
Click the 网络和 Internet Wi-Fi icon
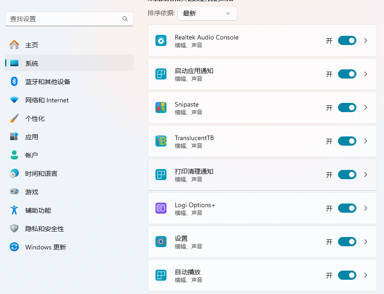(14, 100)
